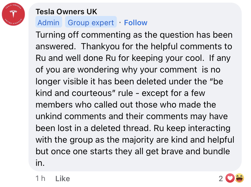View the reaction count of 2
The width and height of the screenshot is (251, 187).
coord(221,179)
